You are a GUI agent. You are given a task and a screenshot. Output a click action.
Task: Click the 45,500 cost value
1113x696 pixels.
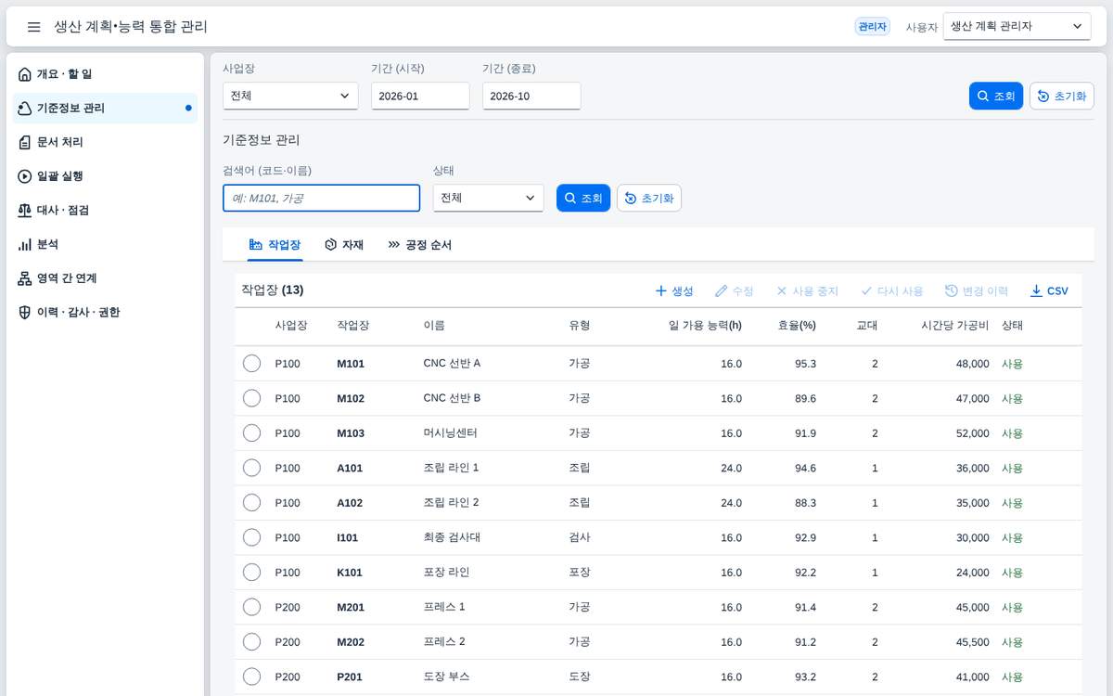tap(972, 642)
